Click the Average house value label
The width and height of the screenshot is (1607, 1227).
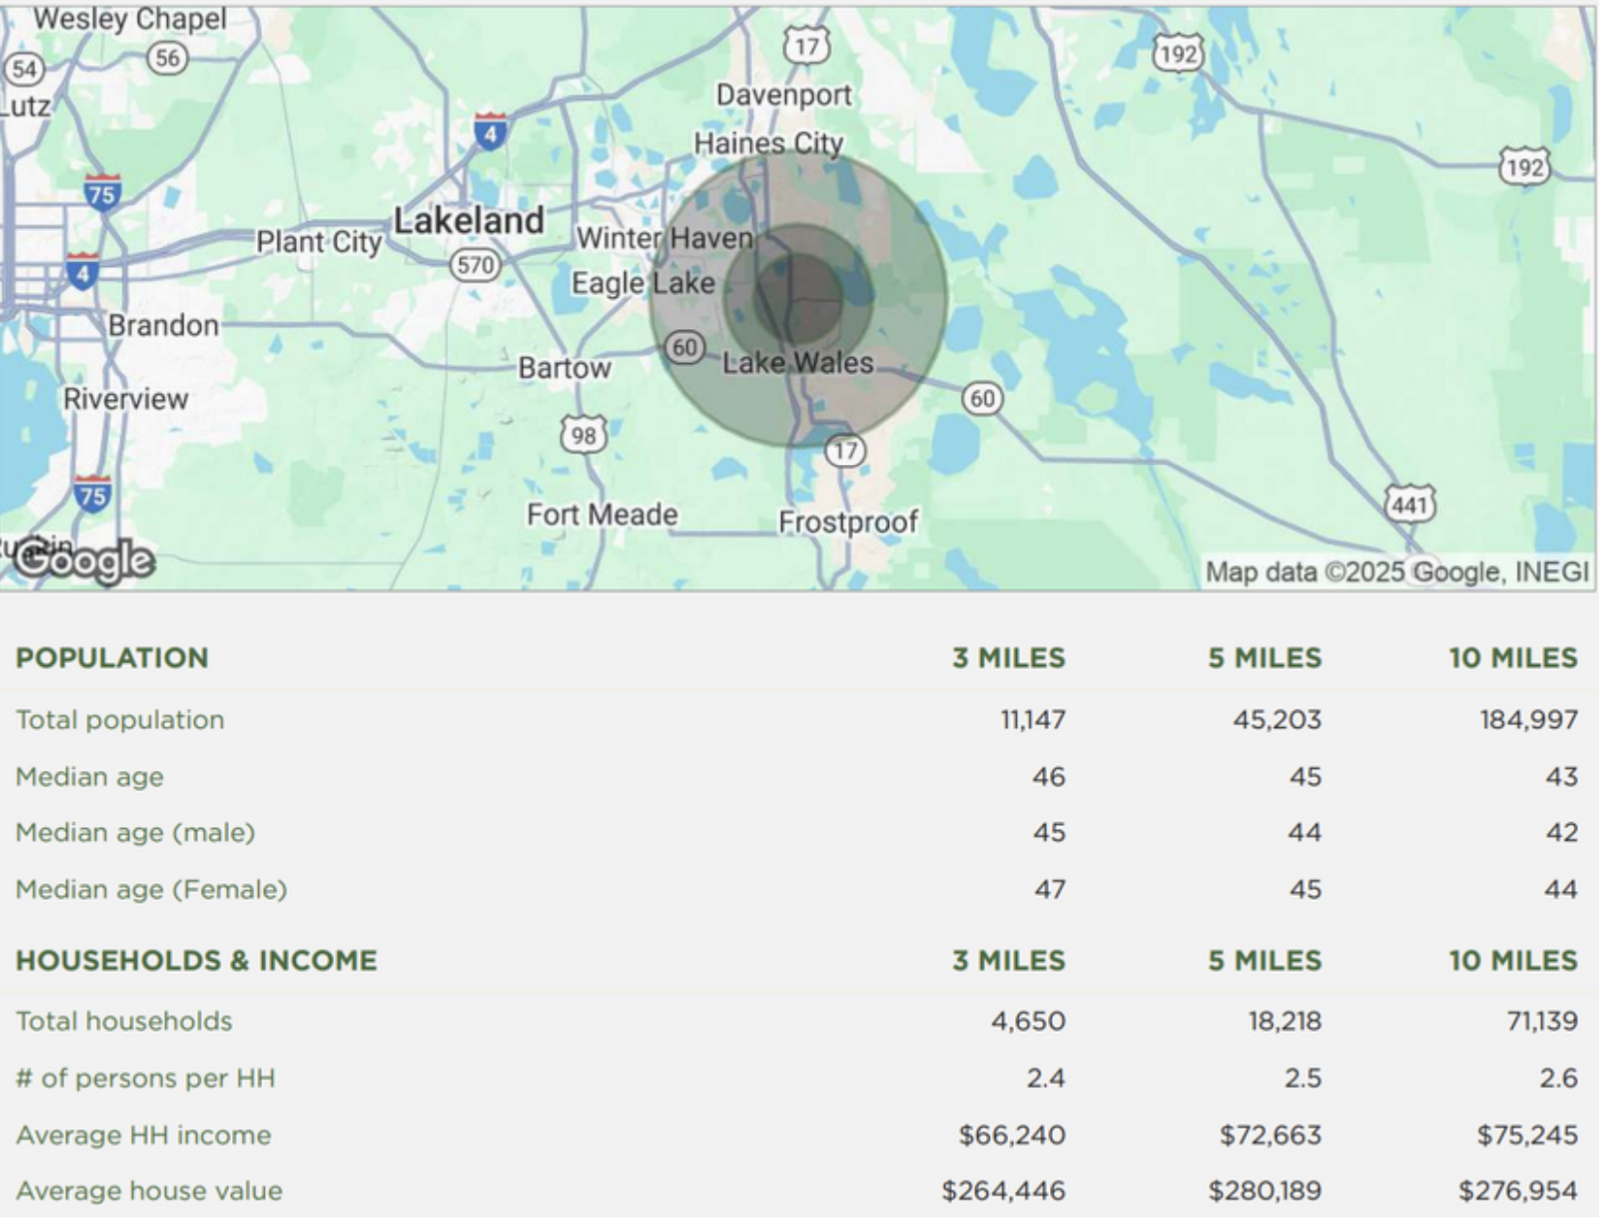148,1191
